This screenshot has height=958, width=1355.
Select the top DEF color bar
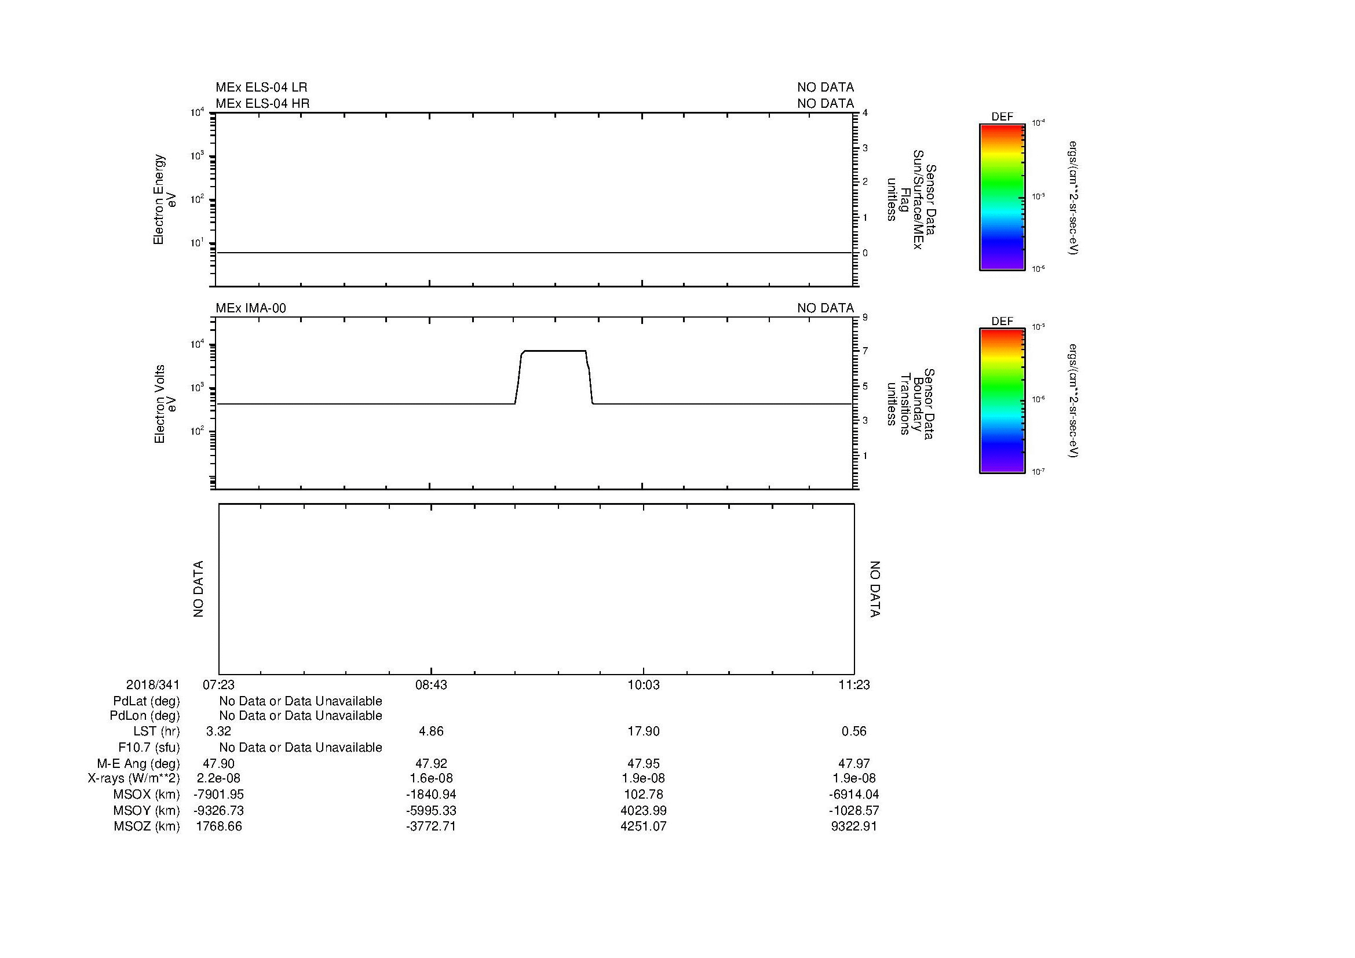click(1002, 198)
